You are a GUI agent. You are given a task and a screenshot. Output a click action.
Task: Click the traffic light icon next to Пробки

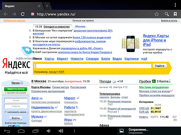click(154, 81)
